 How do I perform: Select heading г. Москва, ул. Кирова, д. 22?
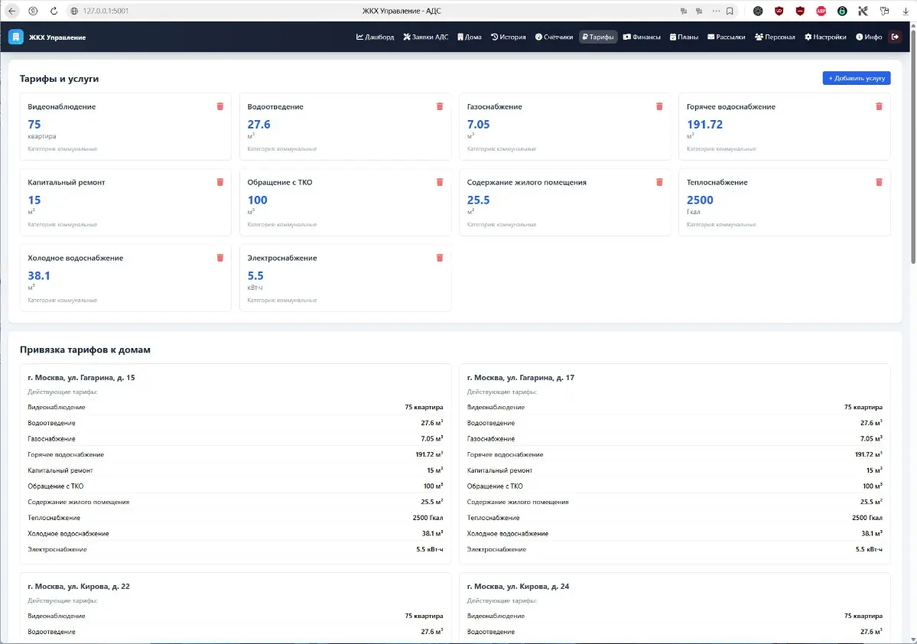pos(78,586)
